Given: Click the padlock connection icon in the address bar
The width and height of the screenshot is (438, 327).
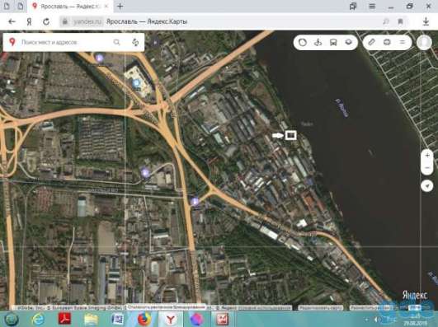Looking at the screenshot, I should pyautogui.click(x=65, y=21).
